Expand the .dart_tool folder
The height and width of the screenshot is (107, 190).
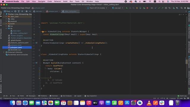click(6, 17)
